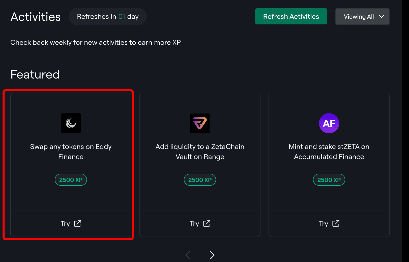Click external link icon under Eddy Finance card

tap(78, 223)
